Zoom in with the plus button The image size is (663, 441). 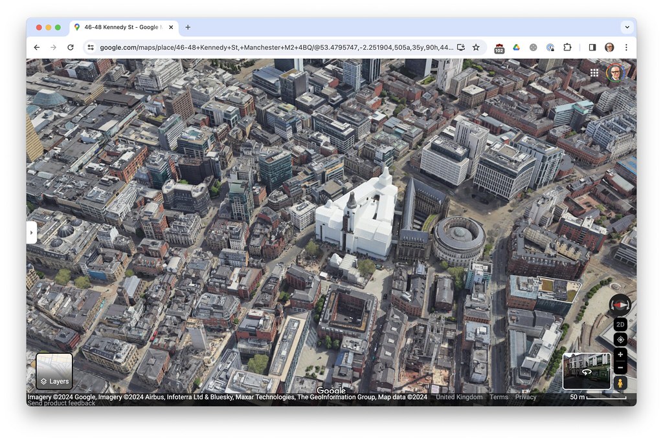click(620, 354)
